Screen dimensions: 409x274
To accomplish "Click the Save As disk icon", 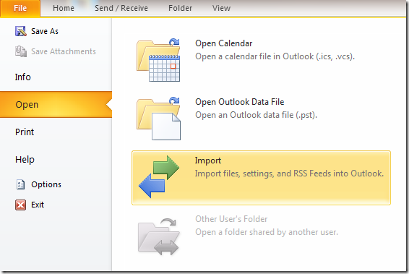I will tap(21, 31).
